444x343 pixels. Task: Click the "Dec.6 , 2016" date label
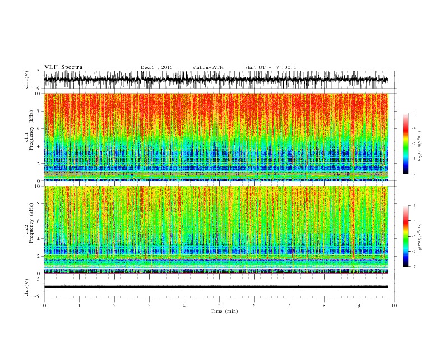click(x=156, y=67)
